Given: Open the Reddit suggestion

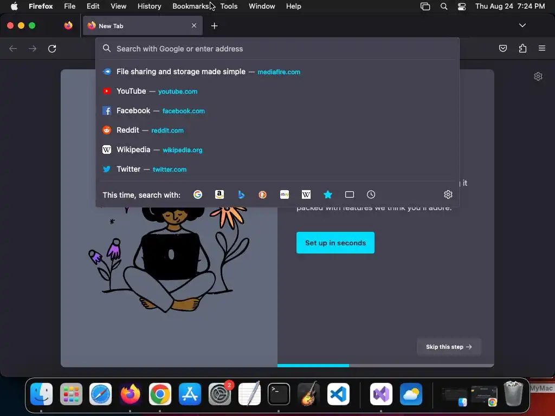Looking at the screenshot, I should tap(277, 130).
